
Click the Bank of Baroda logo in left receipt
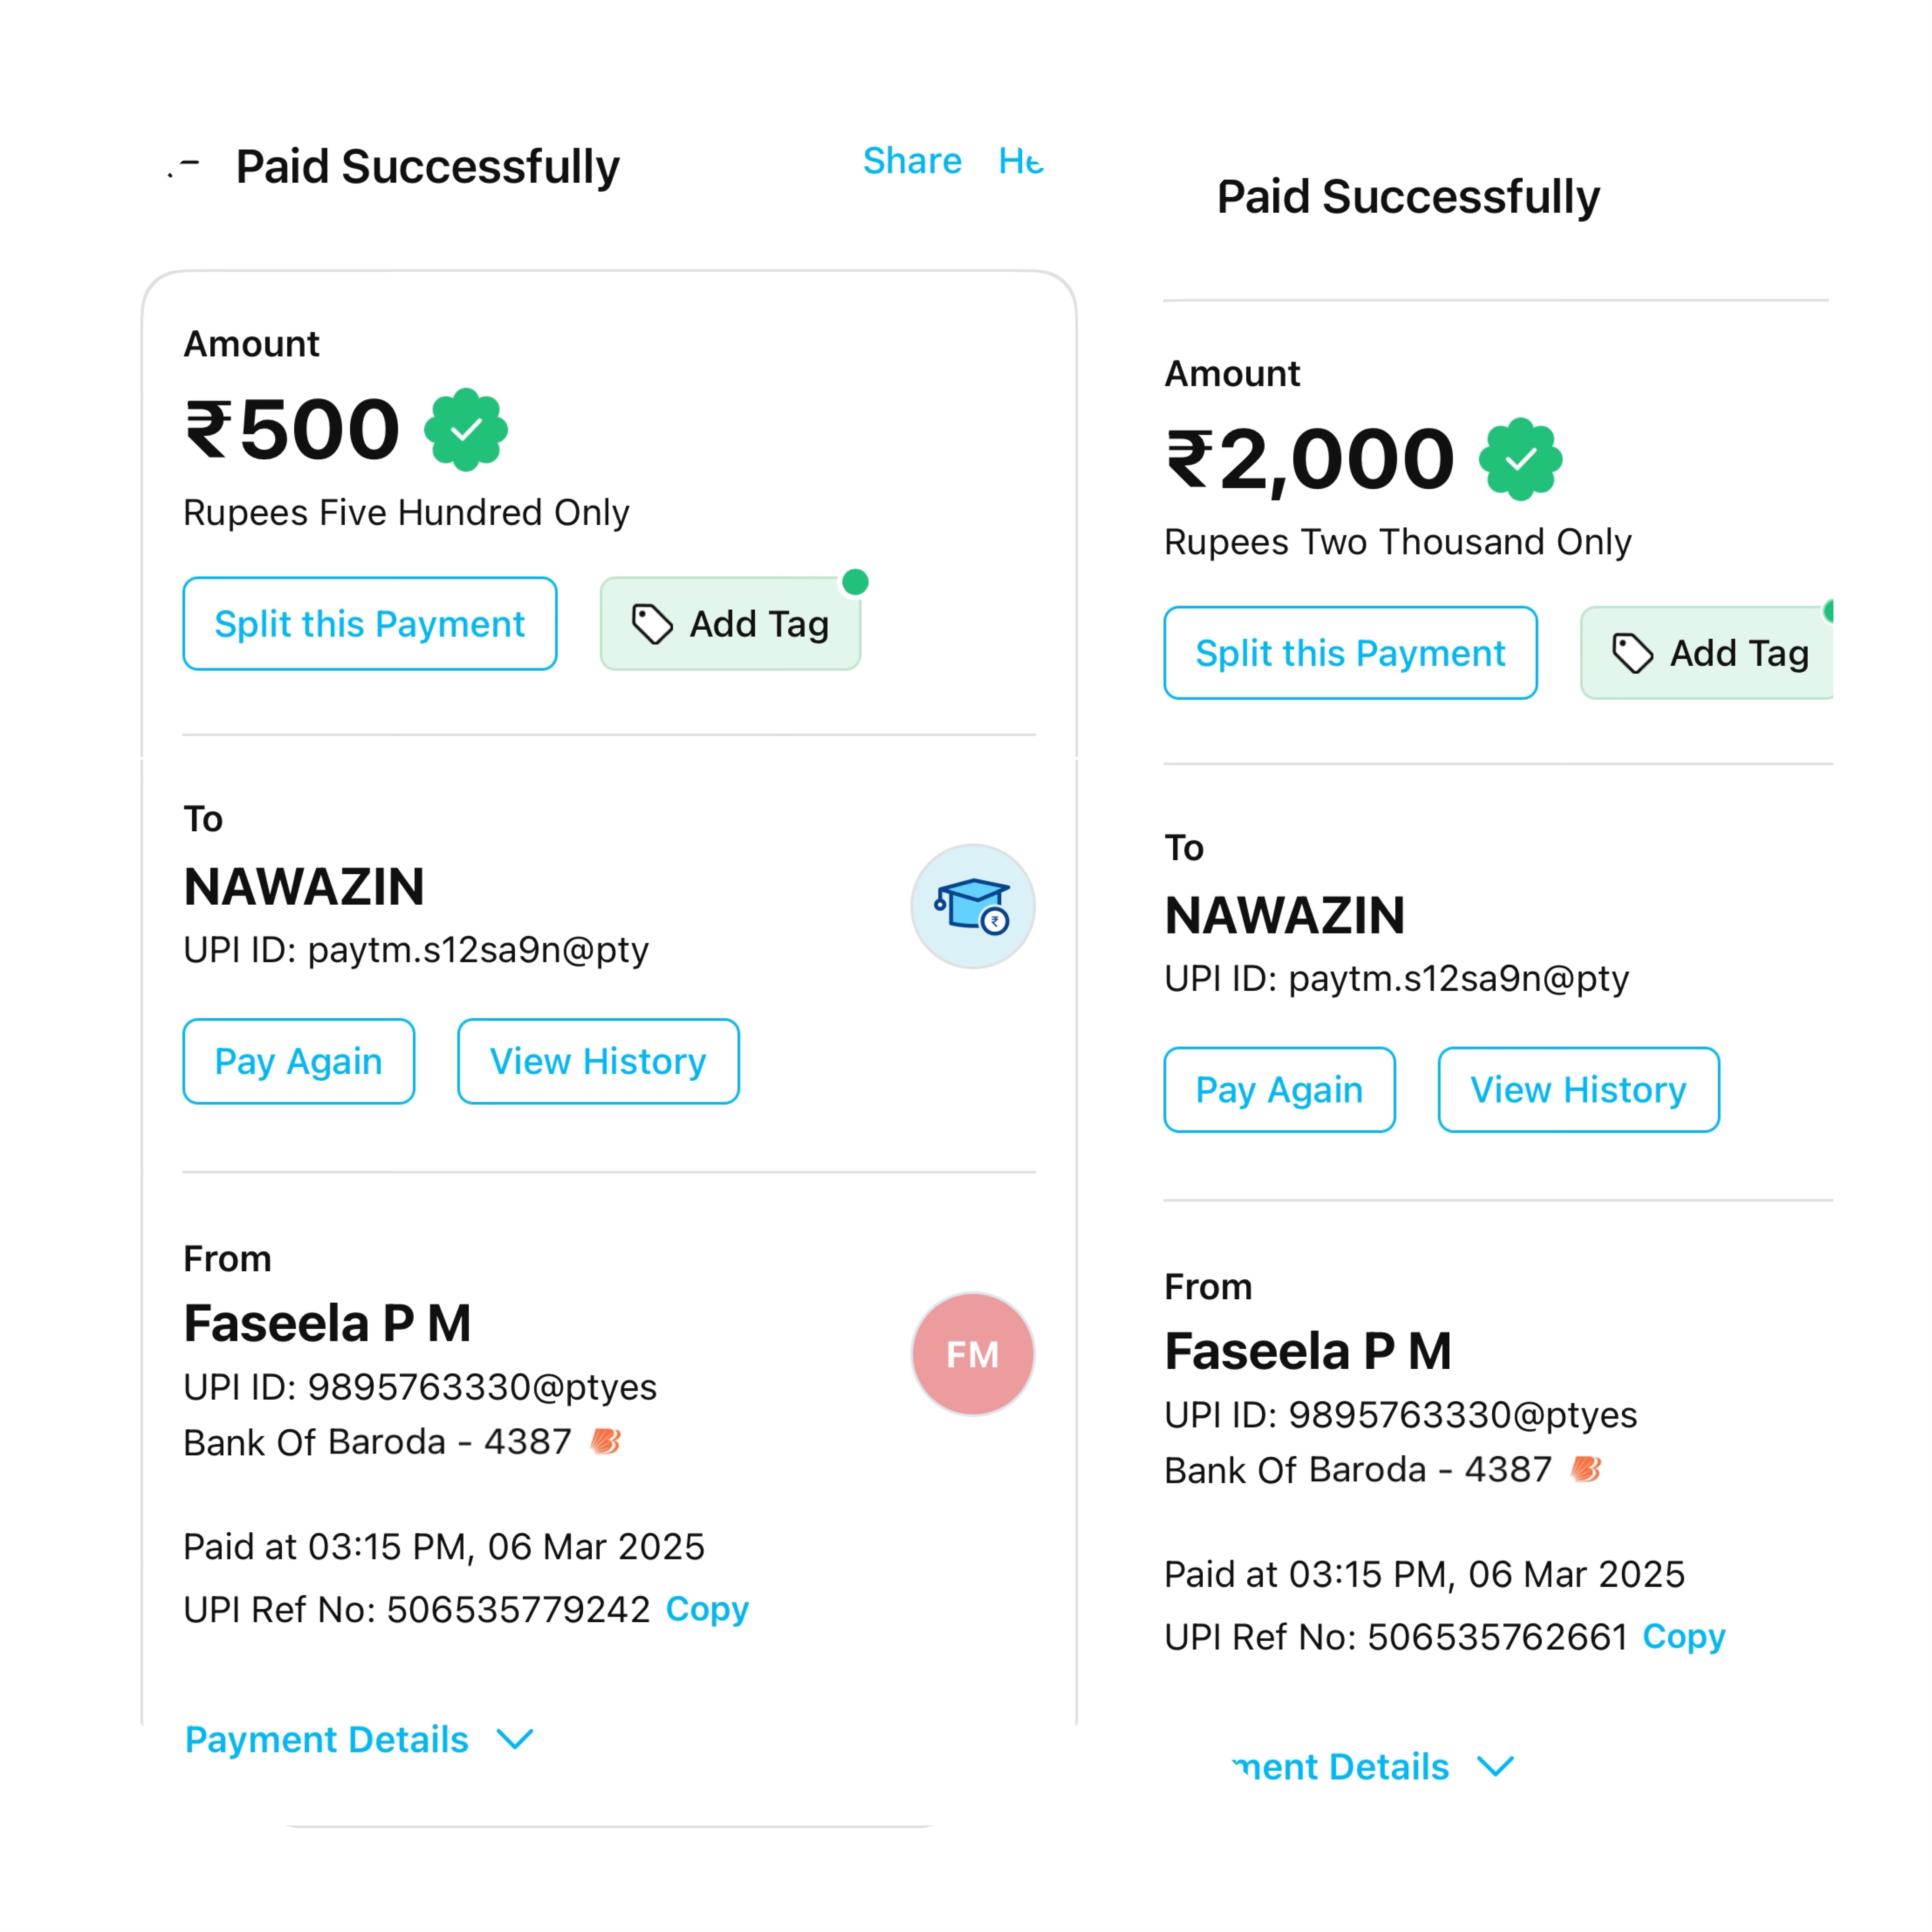tap(606, 1441)
